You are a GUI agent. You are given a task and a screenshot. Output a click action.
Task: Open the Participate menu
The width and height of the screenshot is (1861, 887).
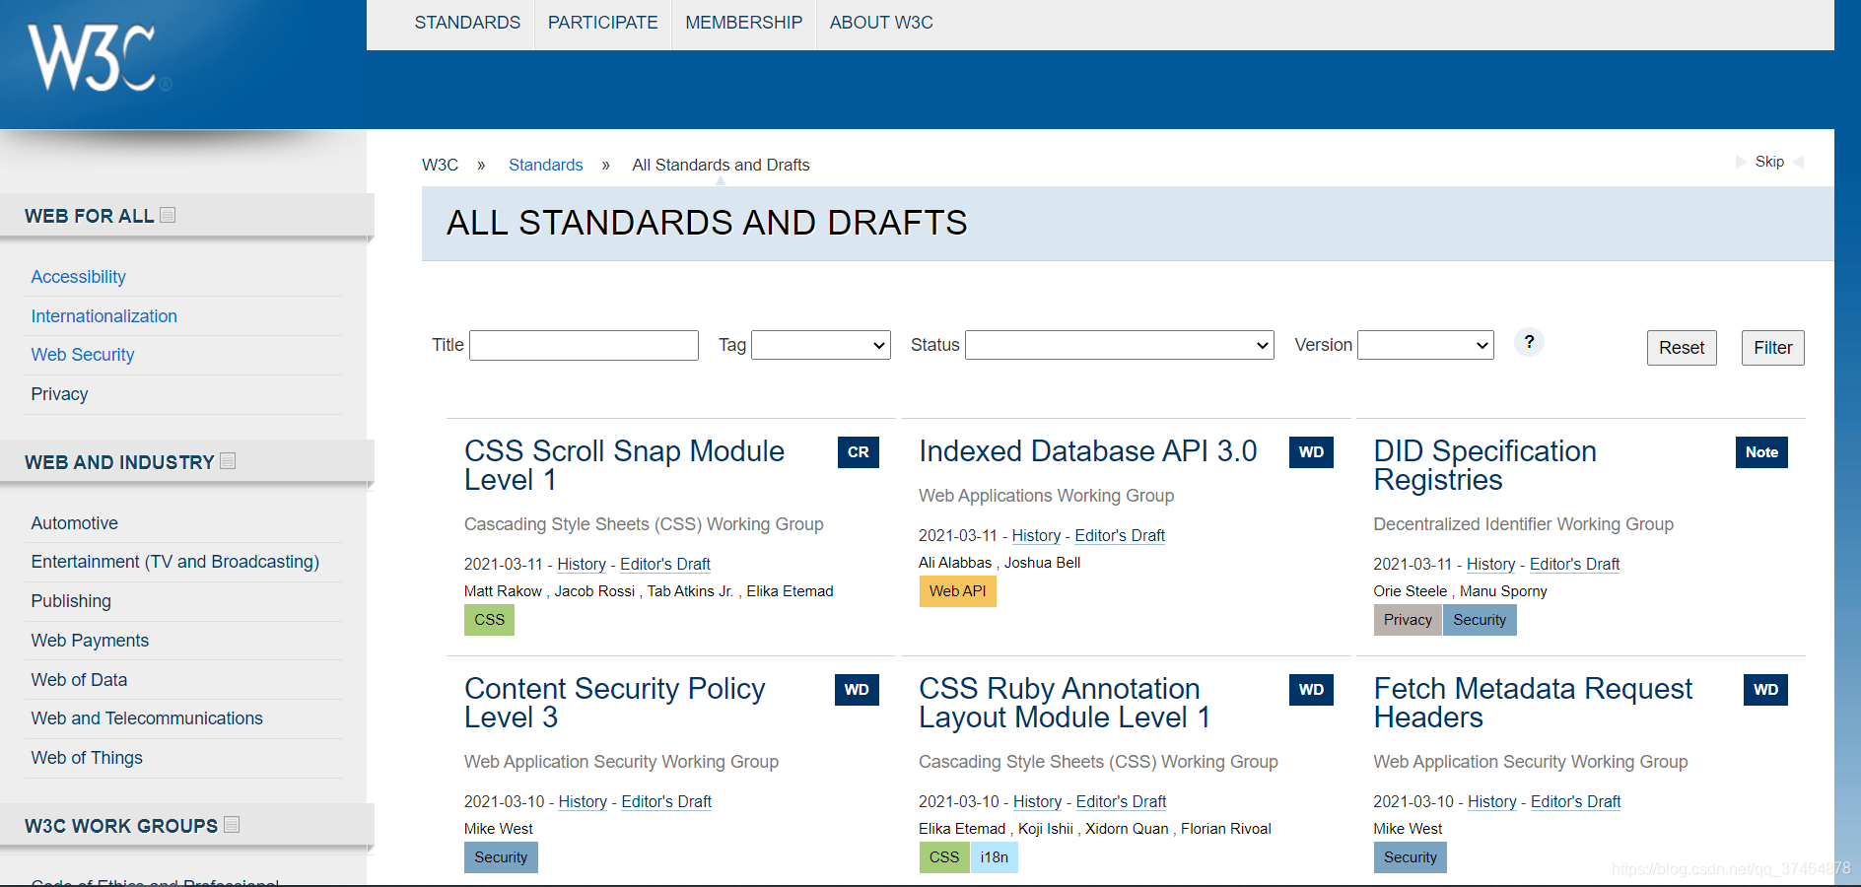coord(602,23)
